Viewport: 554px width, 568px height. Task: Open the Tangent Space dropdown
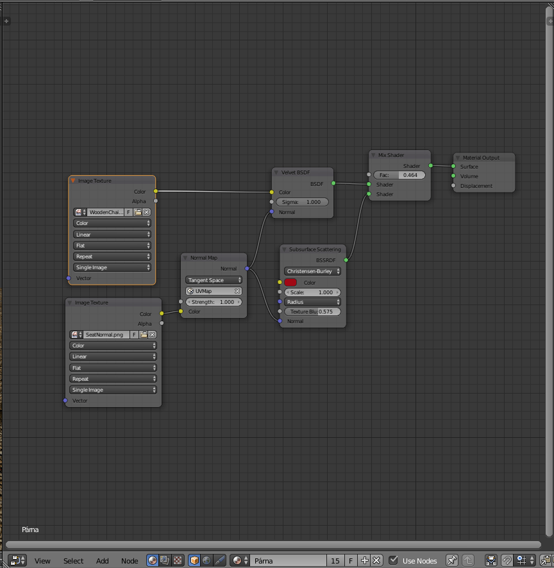214,280
